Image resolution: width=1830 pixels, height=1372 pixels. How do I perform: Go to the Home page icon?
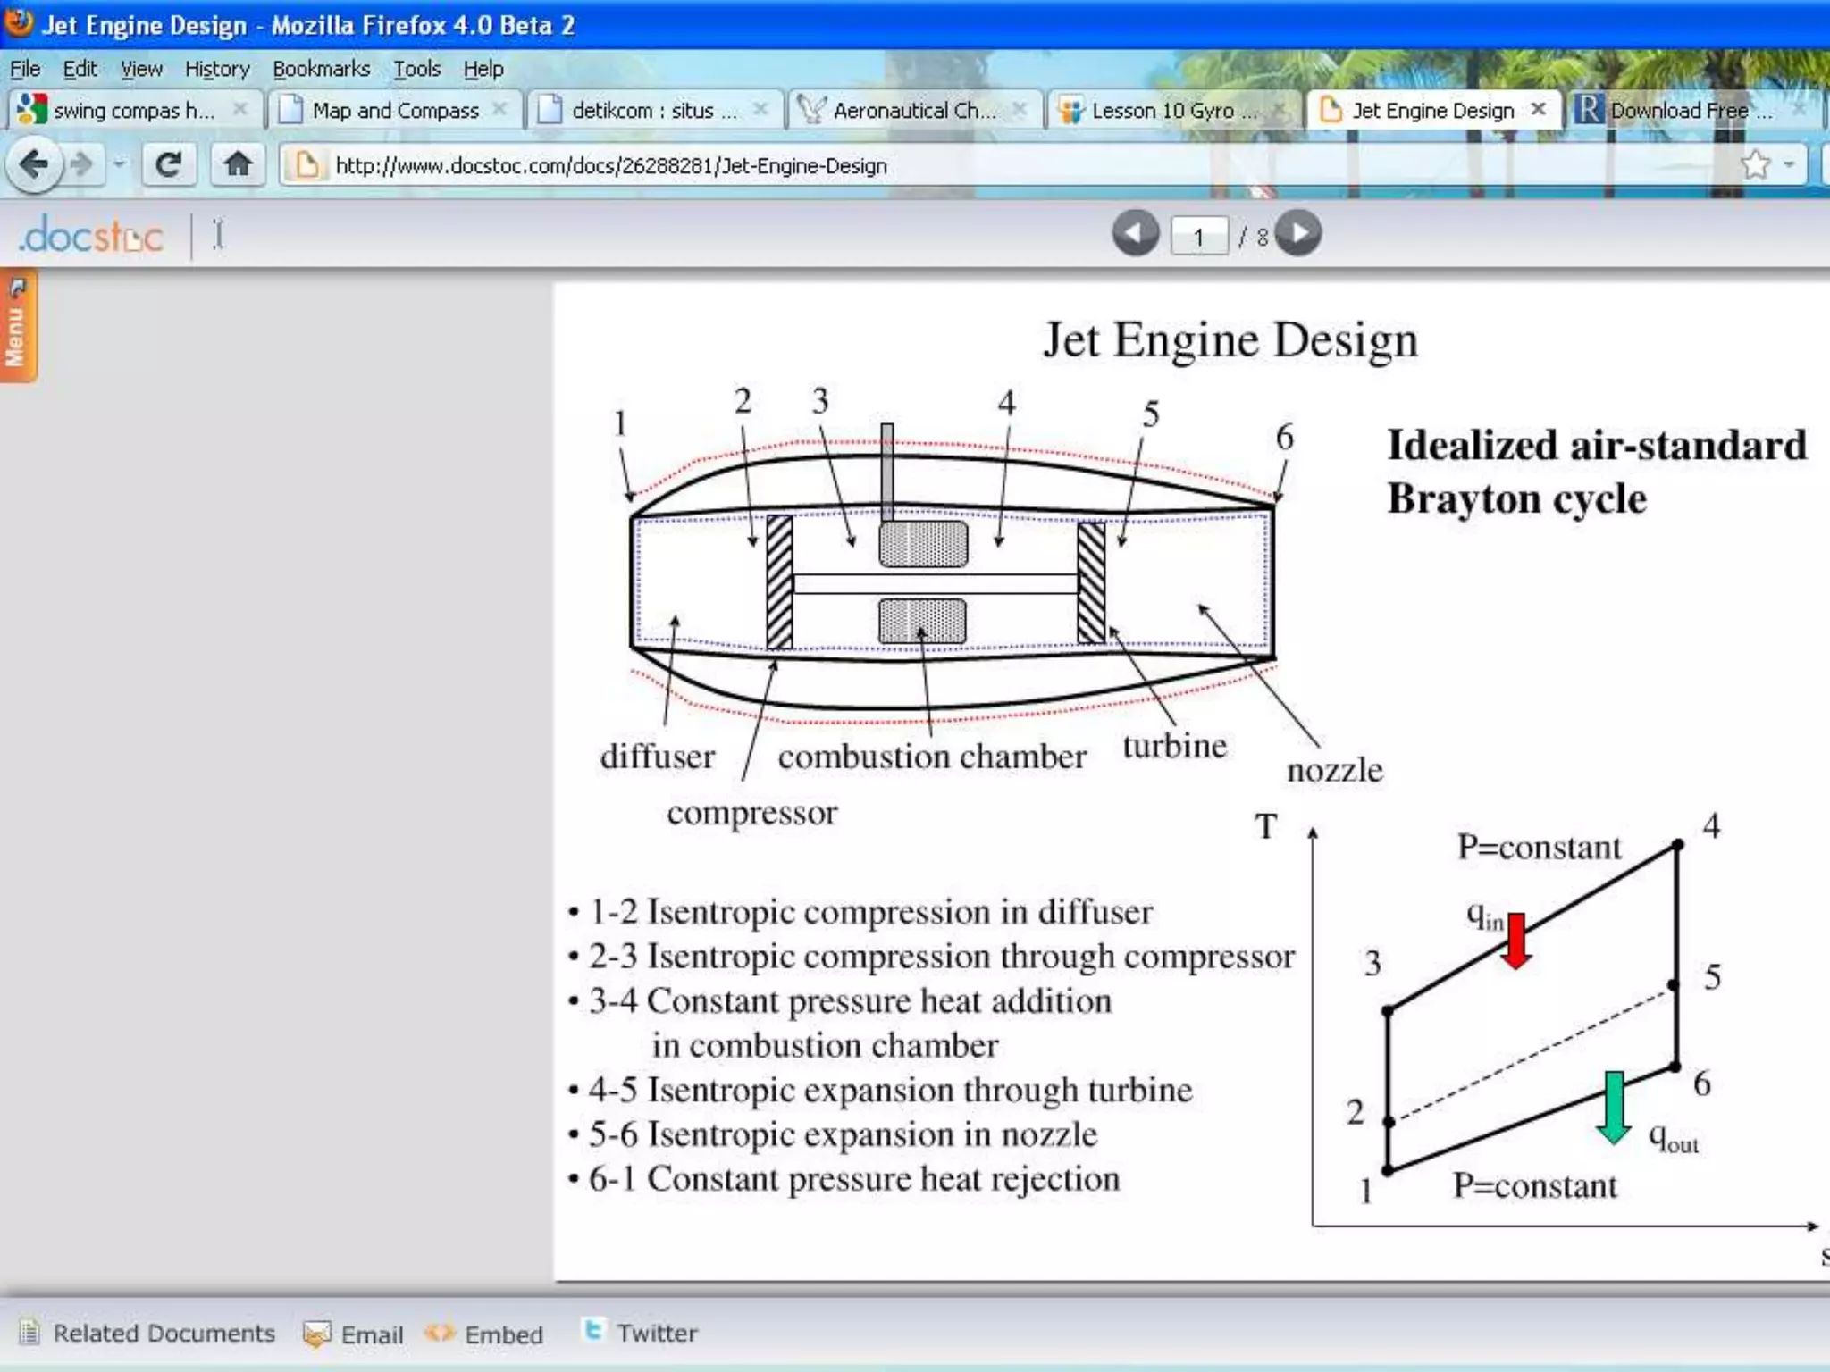(x=238, y=164)
